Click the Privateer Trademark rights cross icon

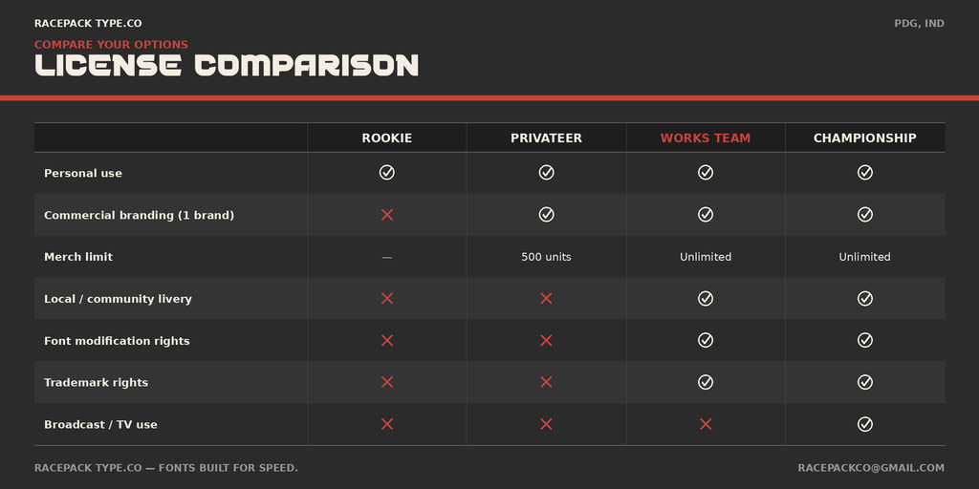click(x=546, y=382)
